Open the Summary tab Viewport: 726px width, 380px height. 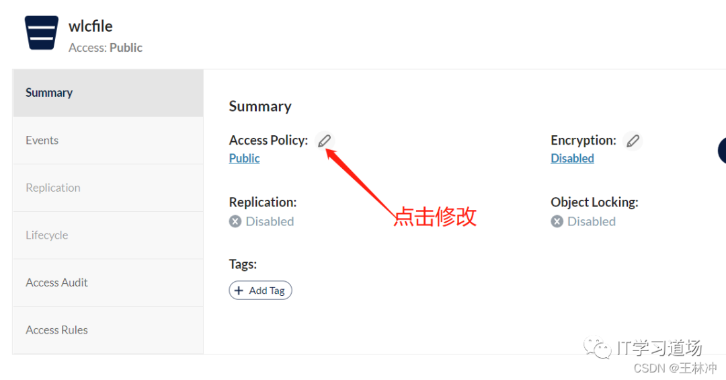click(x=49, y=93)
